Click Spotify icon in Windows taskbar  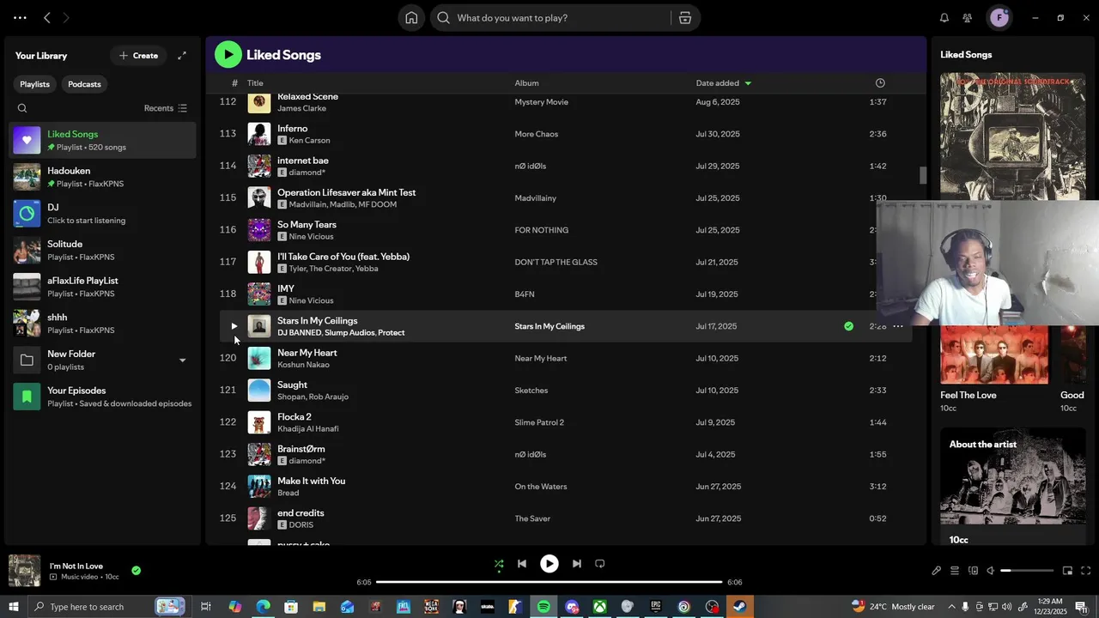pyautogui.click(x=543, y=607)
